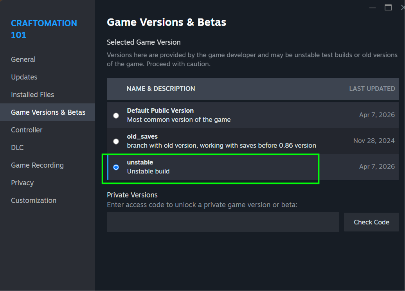The height and width of the screenshot is (291, 405).
Task: Maximize the properties window
Action: point(388,7)
